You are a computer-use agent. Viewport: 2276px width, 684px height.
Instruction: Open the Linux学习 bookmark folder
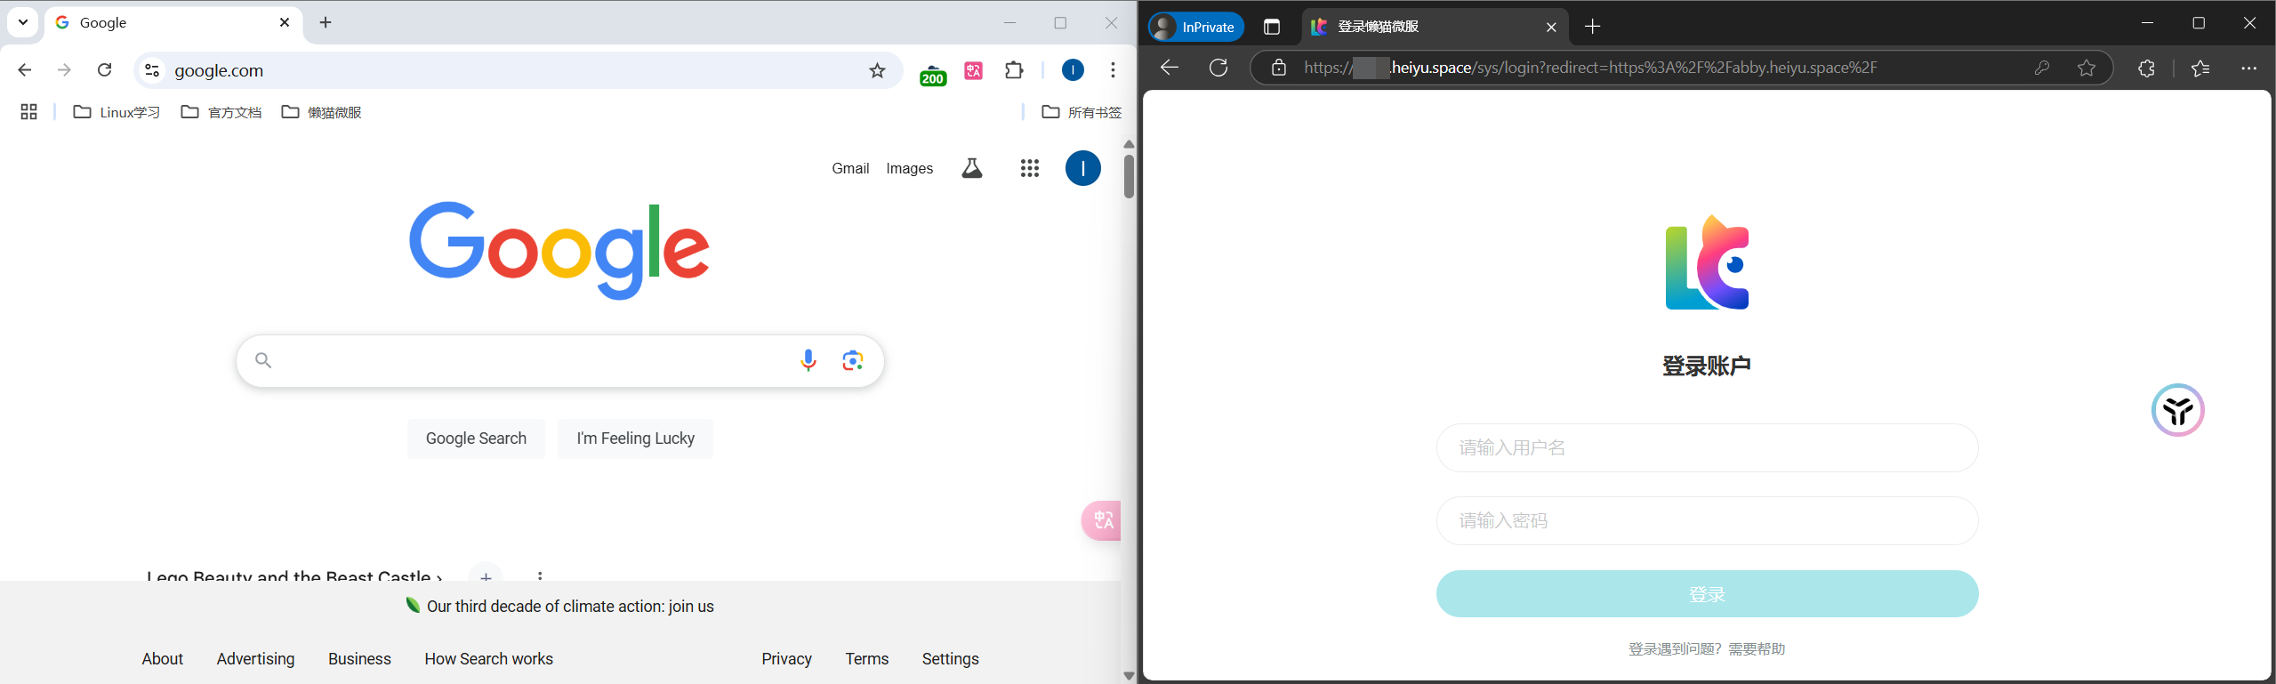pos(117,112)
